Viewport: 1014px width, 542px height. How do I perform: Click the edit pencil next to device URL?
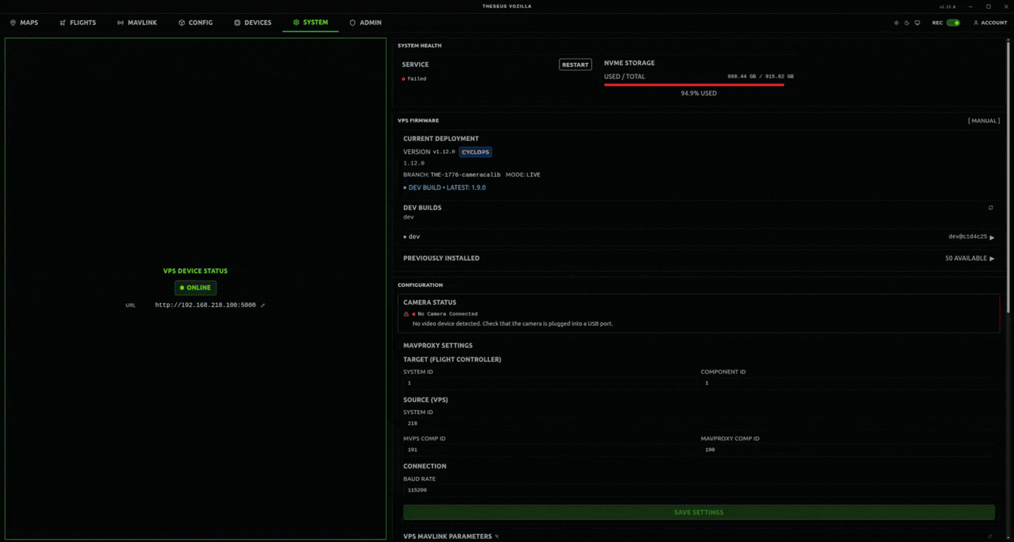pos(263,306)
